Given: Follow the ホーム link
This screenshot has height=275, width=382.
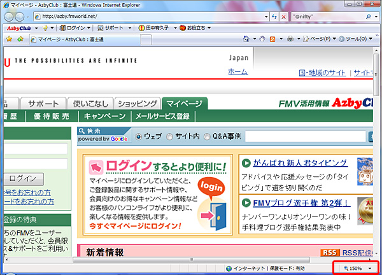Looking at the screenshot, I should click(238, 71).
